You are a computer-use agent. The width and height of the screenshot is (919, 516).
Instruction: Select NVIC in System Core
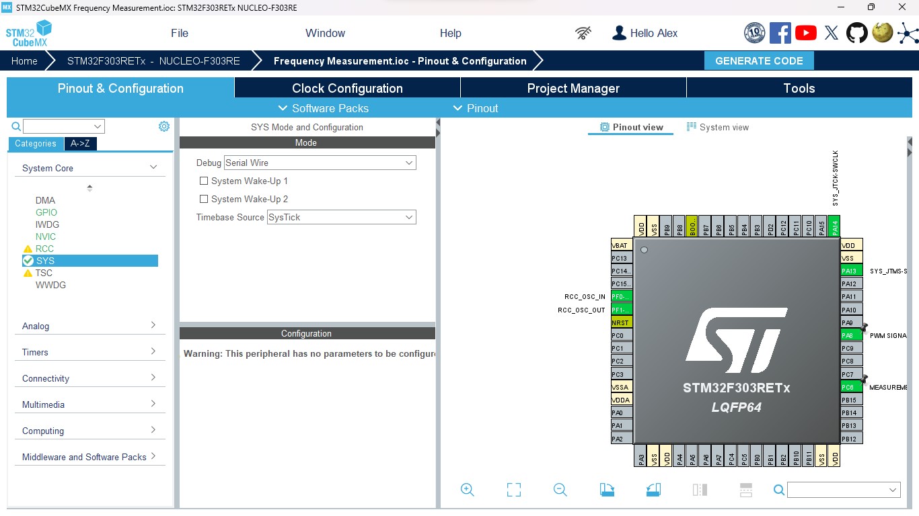46,236
